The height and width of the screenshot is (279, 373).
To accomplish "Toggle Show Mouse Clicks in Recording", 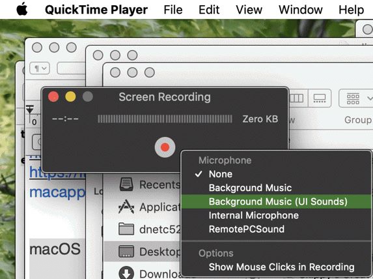I will coord(276,267).
